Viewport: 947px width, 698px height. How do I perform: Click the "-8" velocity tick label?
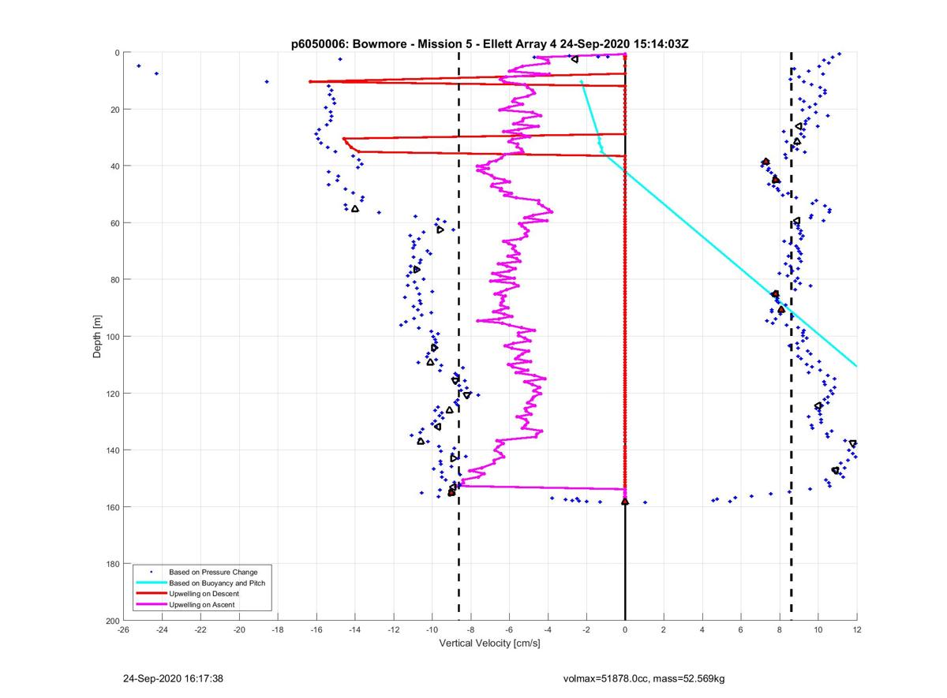[470, 630]
